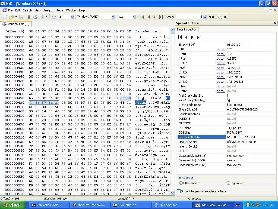Click Data inspector first-byte arrow
The image size is (278, 209).
click(180, 37)
